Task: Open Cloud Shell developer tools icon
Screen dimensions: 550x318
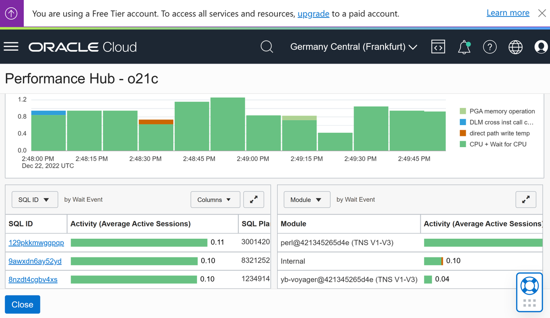Action: pyautogui.click(x=438, y=47)
